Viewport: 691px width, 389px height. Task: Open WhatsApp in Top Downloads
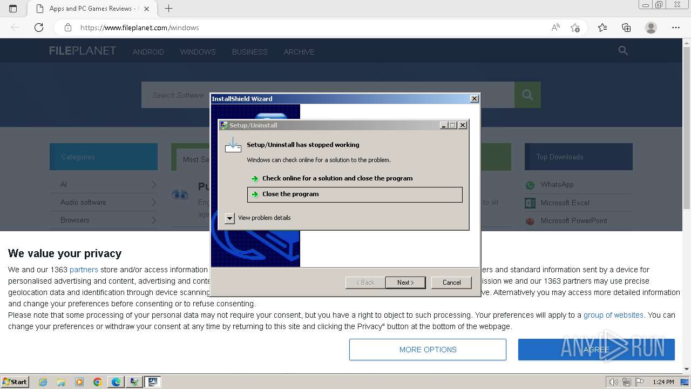click(x=557, y=185)
